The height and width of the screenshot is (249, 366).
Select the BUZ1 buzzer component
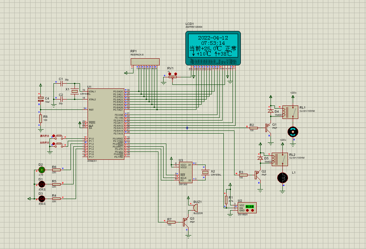pyautogui.click(x=195, y=208)
